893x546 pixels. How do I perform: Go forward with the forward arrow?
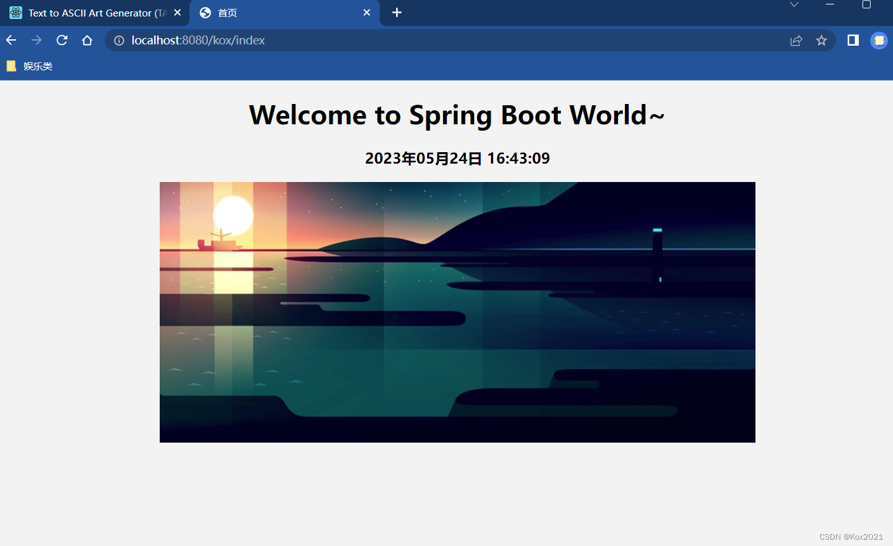click(37, 41)
